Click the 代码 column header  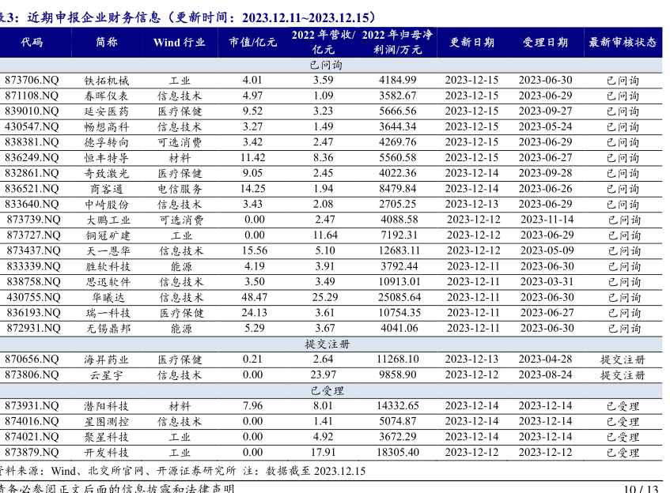[x=32, y=42]
